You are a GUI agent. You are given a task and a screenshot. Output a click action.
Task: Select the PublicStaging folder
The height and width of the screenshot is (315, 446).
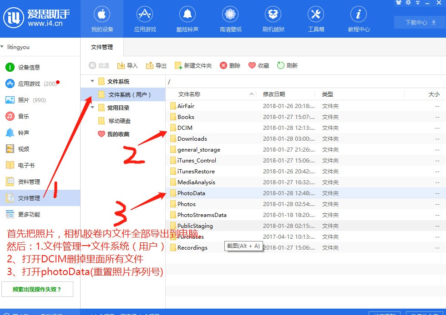click(306, 226)
